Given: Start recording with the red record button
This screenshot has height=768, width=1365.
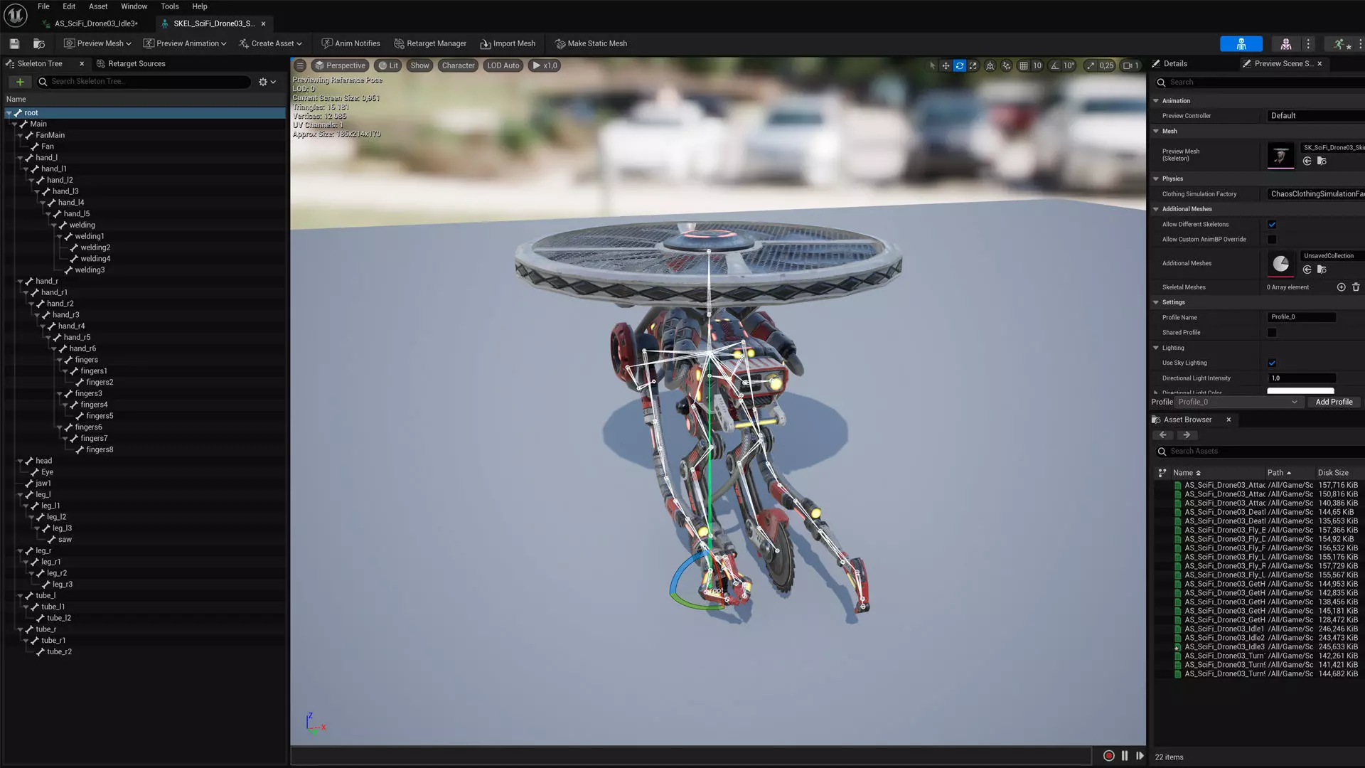Looking at the screenshot, I should coord(1108,756).
